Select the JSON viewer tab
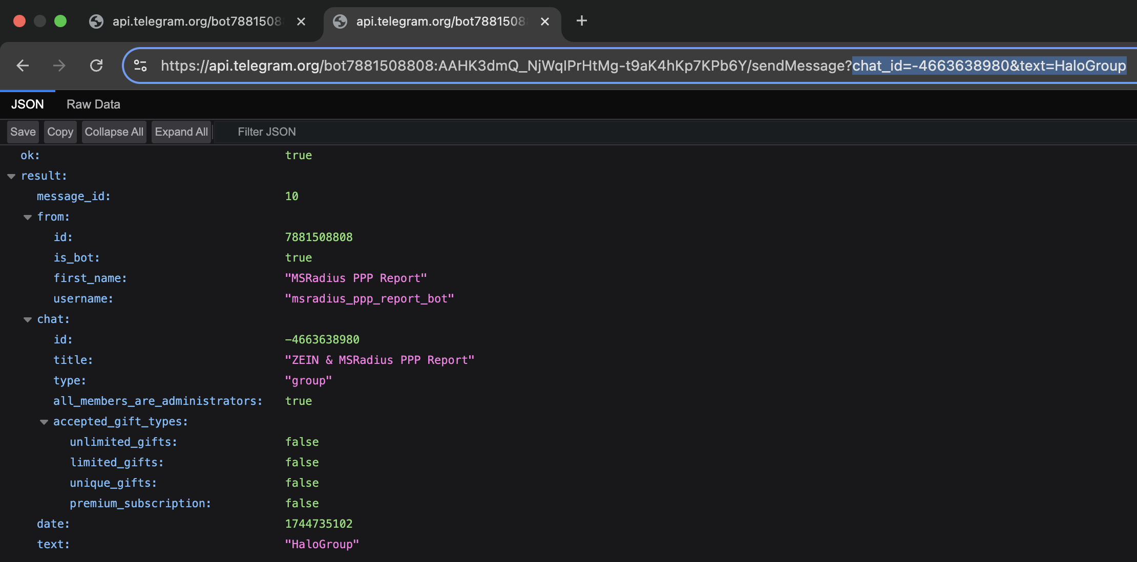 tap(28, 104)
